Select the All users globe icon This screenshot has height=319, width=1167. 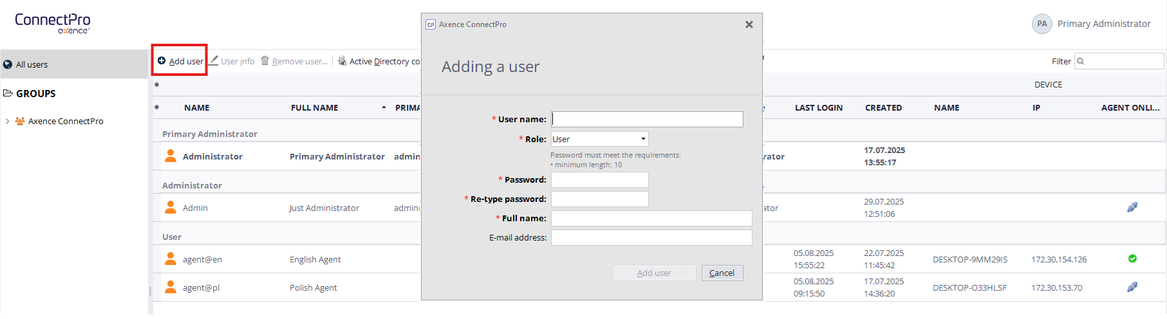coord(8,64)
